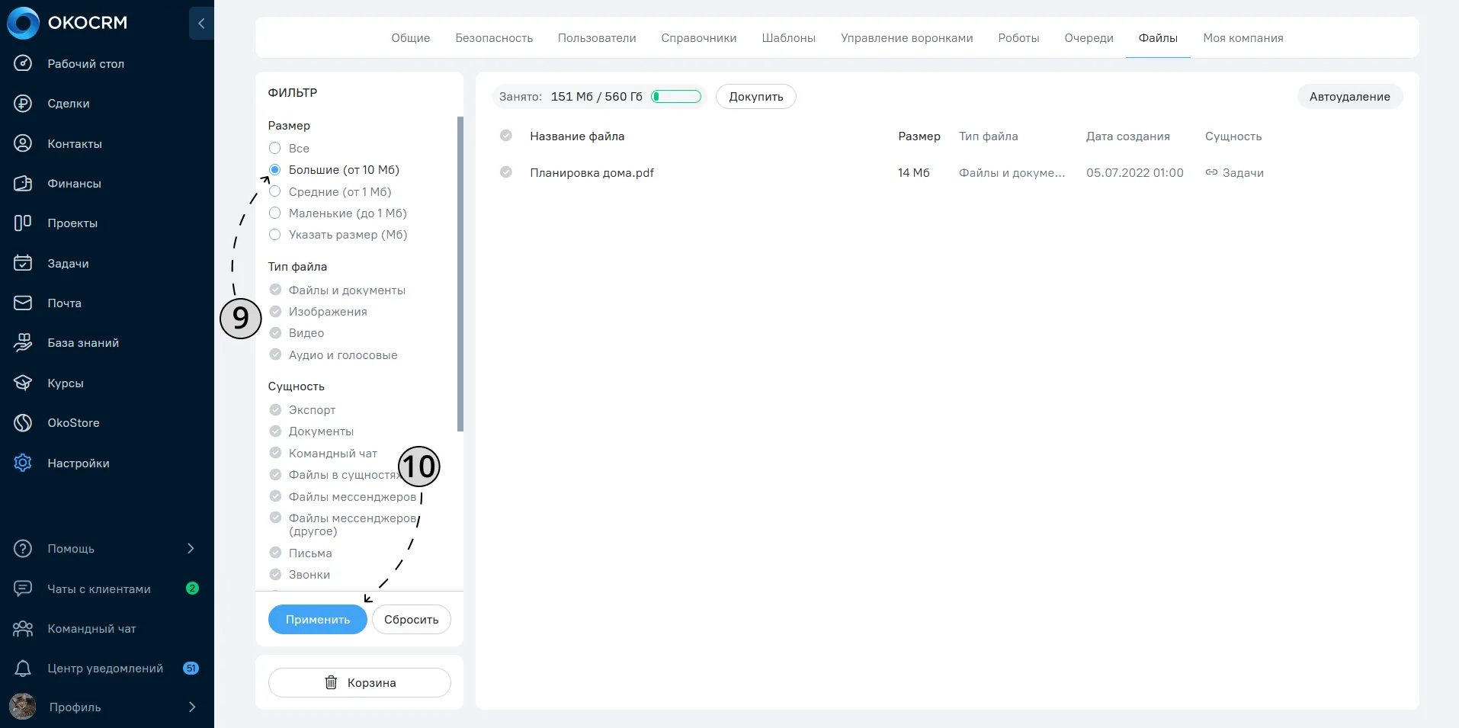1459x728 pixels.
Task: Expand the Профиль menu chevron
Action: [x=192, y=707]
